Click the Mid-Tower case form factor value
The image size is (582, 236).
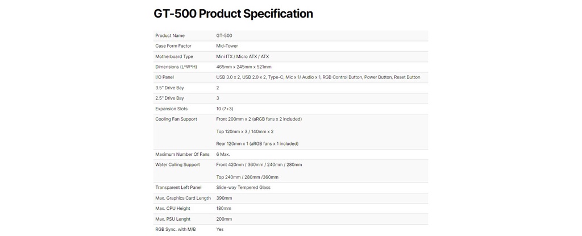[x=227, y=46]
